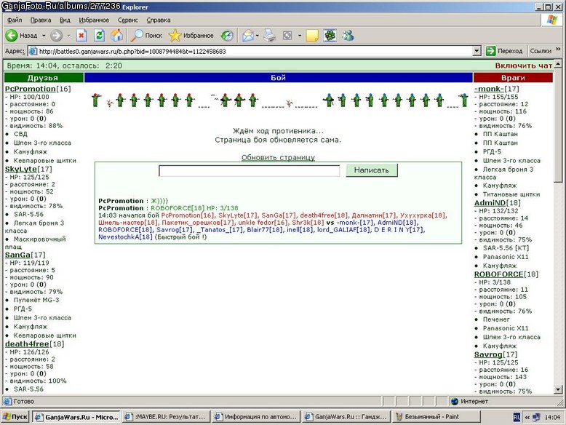This screenshot has width=566, height=425.
Task: Open the Правка menu
Action: click(41, 20)
